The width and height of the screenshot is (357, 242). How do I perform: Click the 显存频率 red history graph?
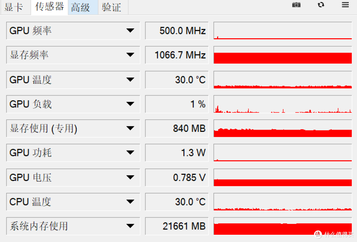[283, 55]
